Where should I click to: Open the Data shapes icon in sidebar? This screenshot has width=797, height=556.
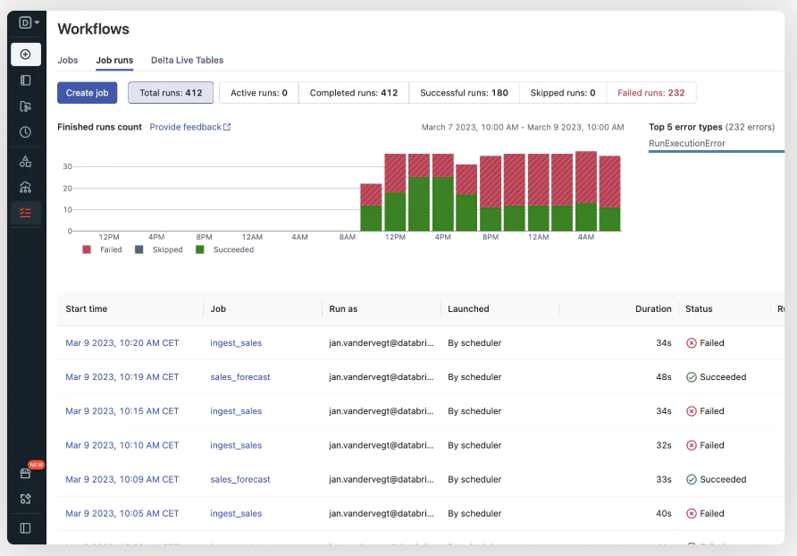click(x=25, y=162)
